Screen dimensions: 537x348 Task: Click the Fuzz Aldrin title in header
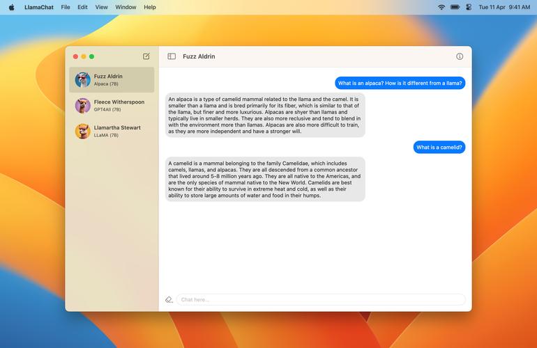tap(199, 56)
